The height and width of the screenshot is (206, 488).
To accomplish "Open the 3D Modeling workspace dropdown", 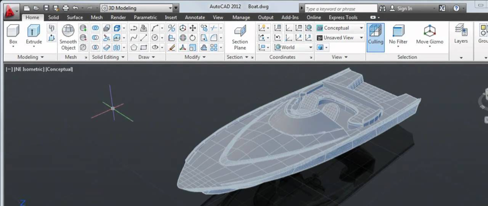I will point(136,8).
